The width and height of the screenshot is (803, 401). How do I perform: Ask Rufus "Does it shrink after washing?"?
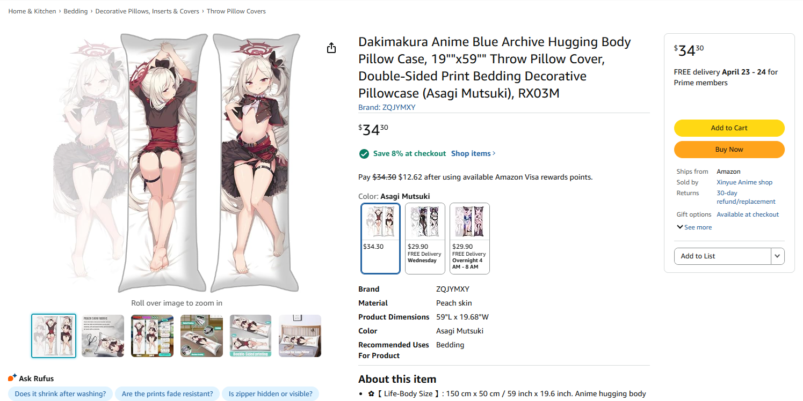(x=60, y=394)
